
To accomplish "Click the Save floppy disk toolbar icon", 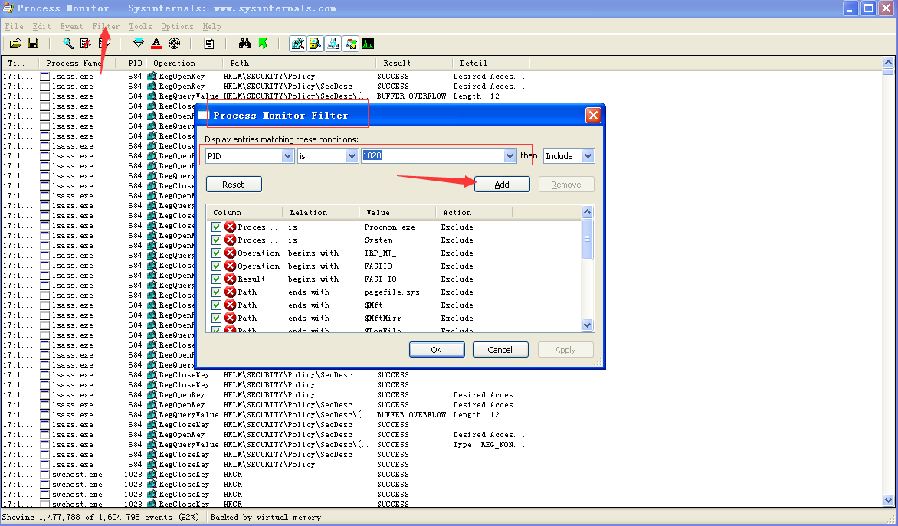I will click(33, 44).
